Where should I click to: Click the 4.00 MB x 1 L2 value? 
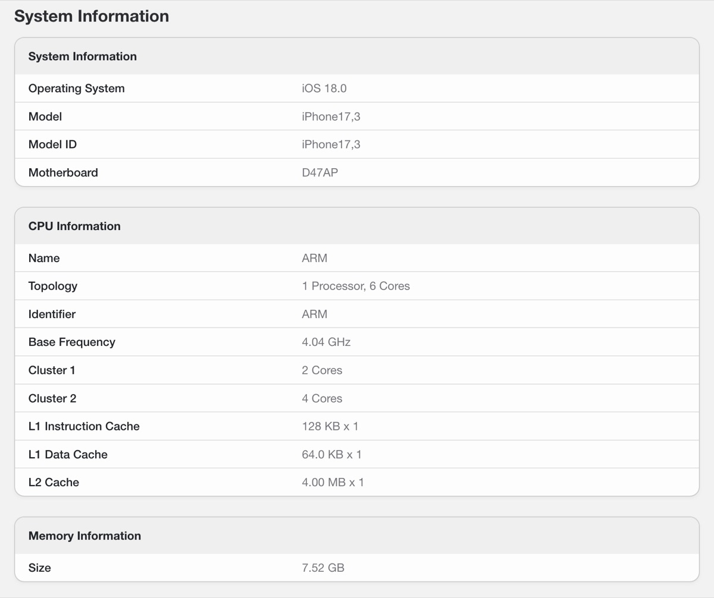[333, 482]
